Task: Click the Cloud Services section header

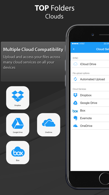Action: (x=79, y=89)
